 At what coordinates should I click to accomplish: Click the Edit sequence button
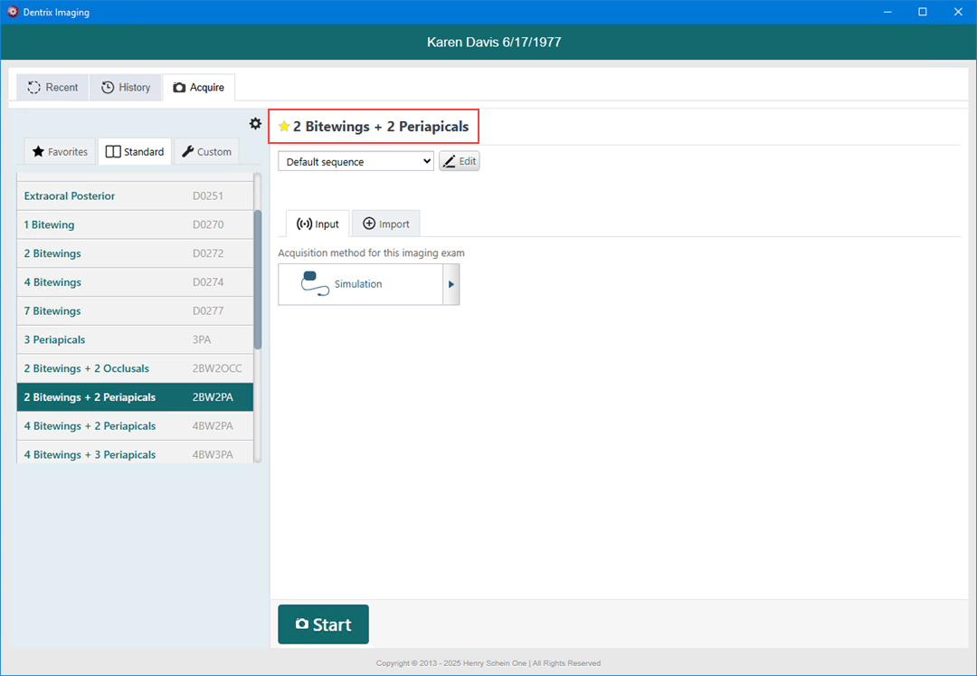pyautogui.click(x=459, y=162)
